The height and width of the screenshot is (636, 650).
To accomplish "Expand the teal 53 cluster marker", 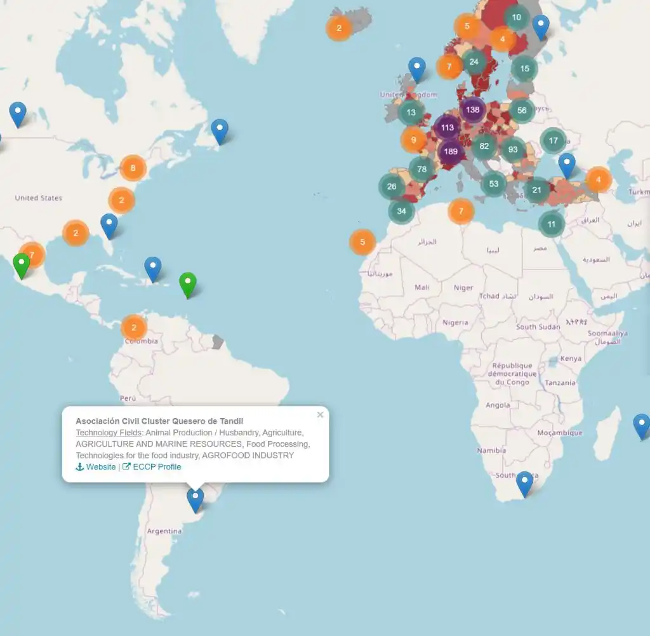I will (493, 184).
